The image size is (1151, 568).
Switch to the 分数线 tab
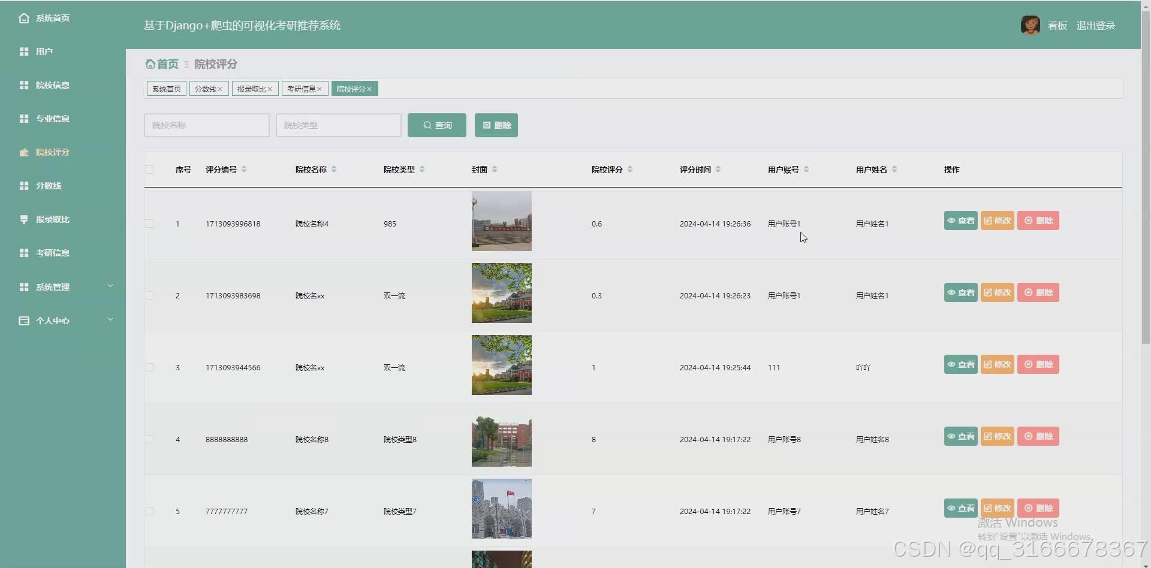point(205,89)
